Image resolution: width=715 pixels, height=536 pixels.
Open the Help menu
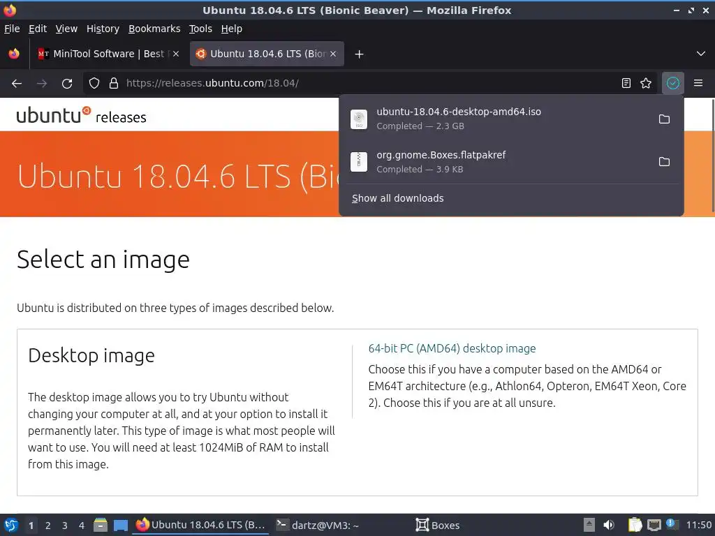(232, 29)
